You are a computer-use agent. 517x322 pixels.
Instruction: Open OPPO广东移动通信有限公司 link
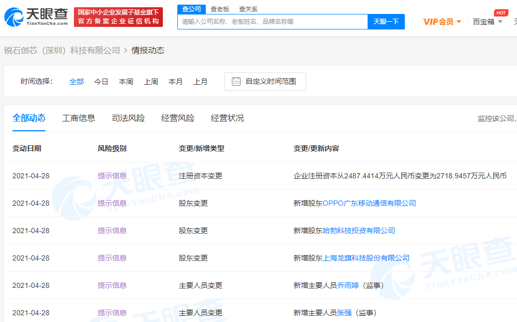[369, 203]
